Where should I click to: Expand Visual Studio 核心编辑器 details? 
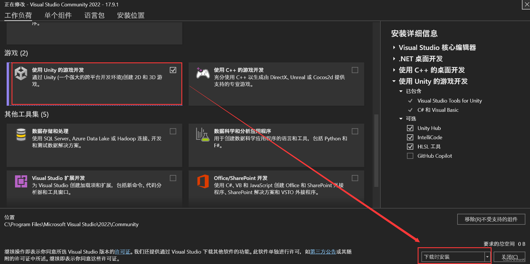(x=394, y=47)
